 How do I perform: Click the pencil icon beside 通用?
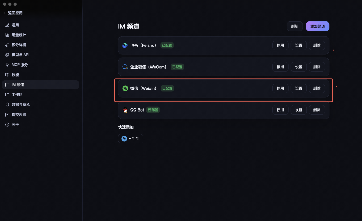[x=7, y=25]
